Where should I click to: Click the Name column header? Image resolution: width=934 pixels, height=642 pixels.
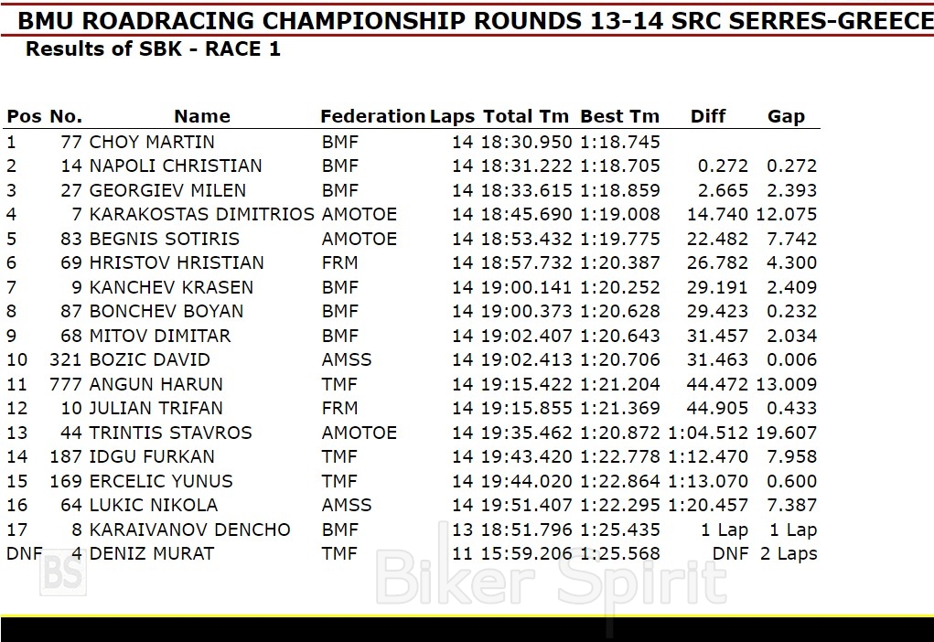202,116
